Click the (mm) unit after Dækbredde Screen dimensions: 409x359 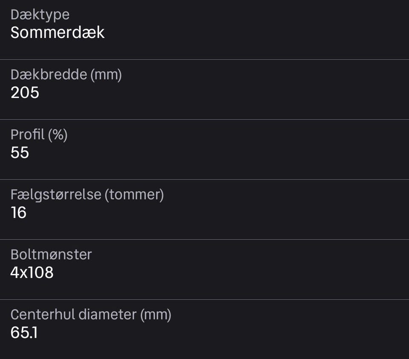coord(106,75)
